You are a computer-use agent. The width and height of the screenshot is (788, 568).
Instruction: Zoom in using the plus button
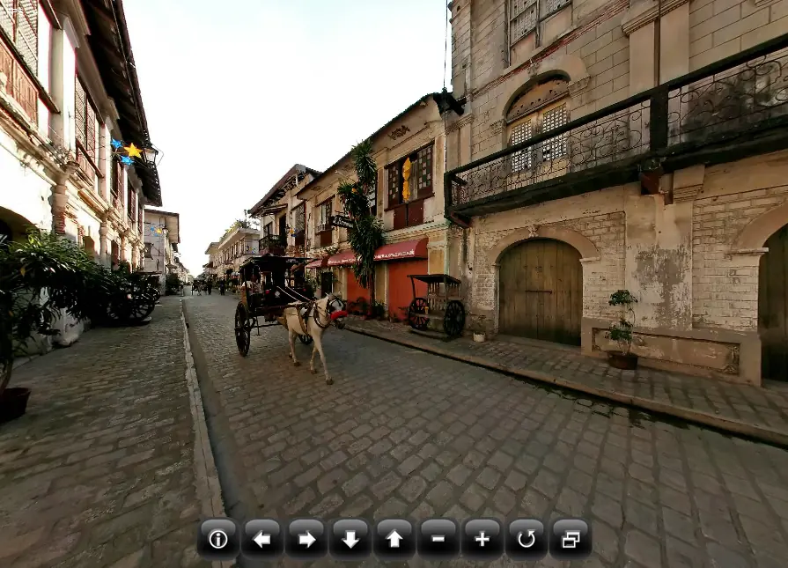tap(482, 539)
